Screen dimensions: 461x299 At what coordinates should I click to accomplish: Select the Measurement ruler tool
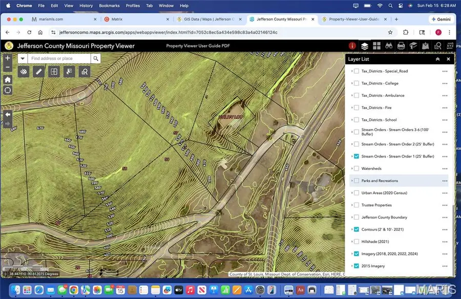tap(38, 72)
